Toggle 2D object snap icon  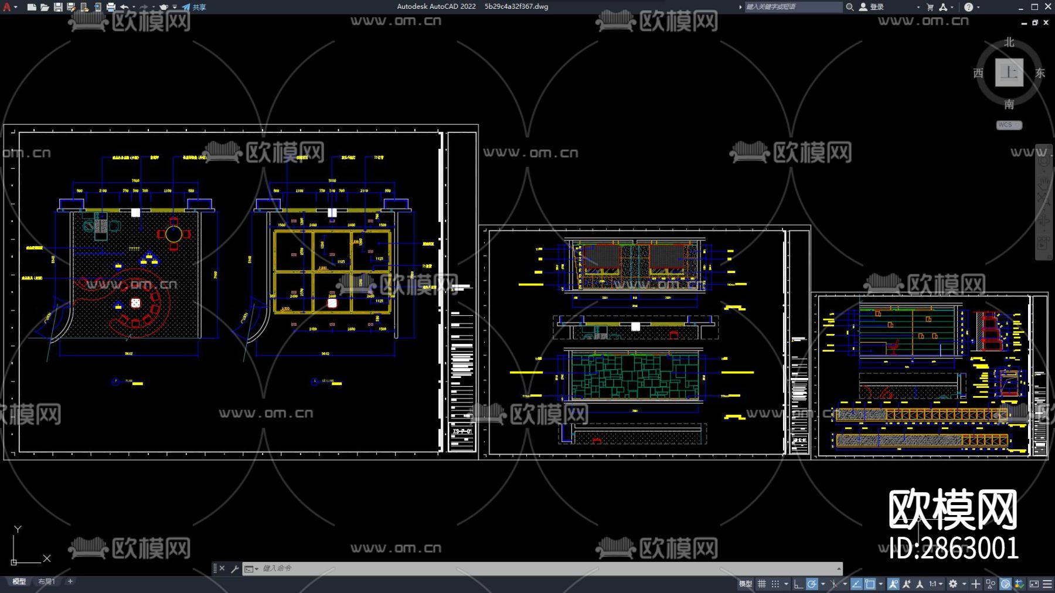pos(870,584)
